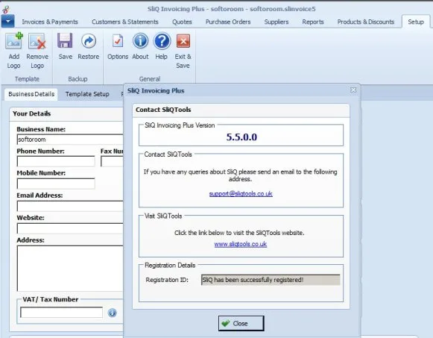Image resolution: width=433 pixels, height=338 pixels.
Task: Click the Restore backup icon
Action: (89, 40)
